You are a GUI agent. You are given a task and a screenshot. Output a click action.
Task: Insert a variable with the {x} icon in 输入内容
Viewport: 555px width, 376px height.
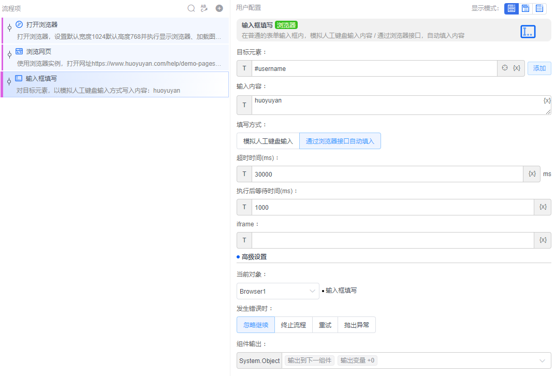click(x=547, y=100)
